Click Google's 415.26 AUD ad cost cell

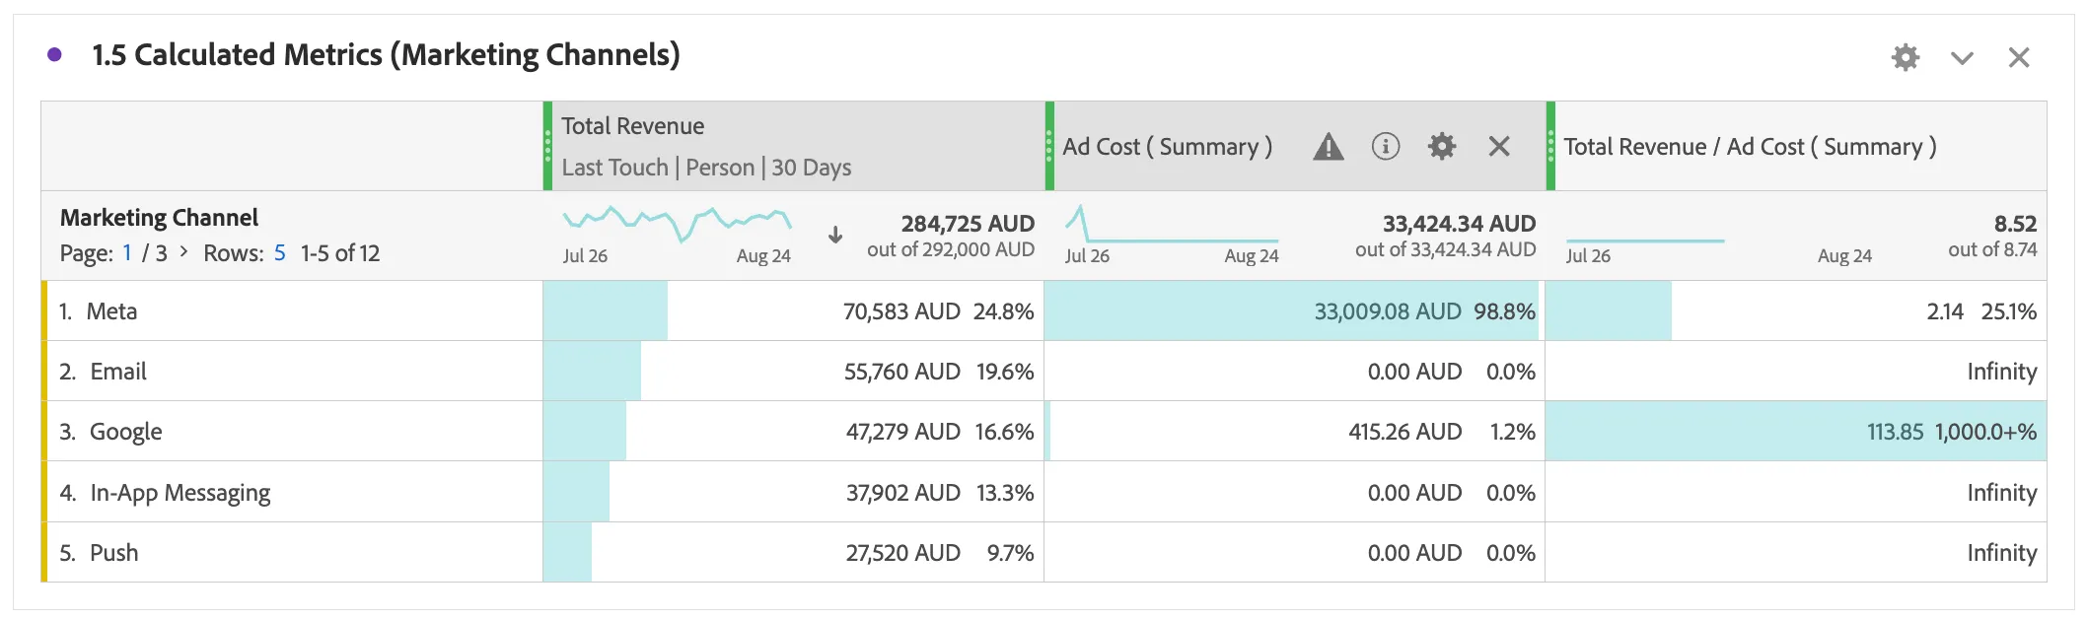(1295, 432)
